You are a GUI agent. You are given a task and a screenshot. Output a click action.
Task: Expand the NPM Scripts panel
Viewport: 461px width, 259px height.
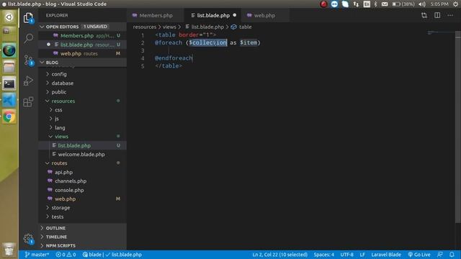tap(83, 245)
